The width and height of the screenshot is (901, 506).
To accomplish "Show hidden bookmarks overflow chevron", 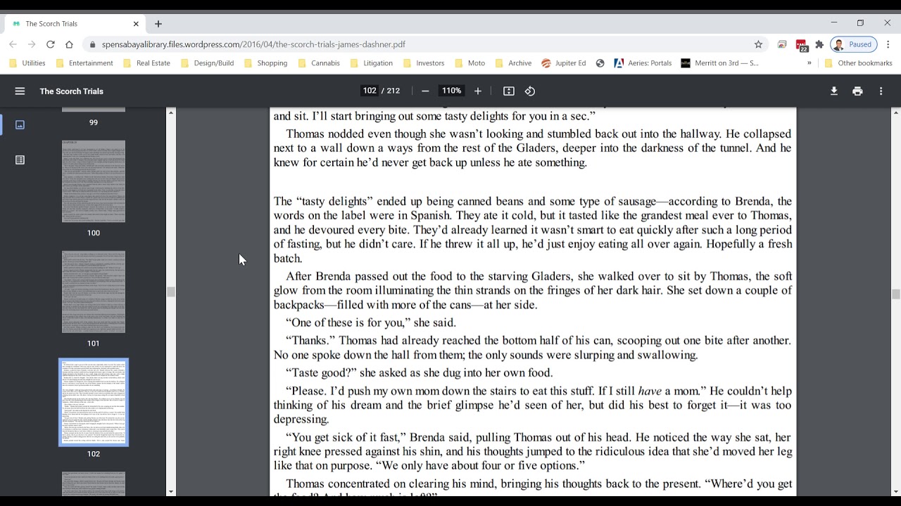I will pyautogui.click(x=809, y=63).
